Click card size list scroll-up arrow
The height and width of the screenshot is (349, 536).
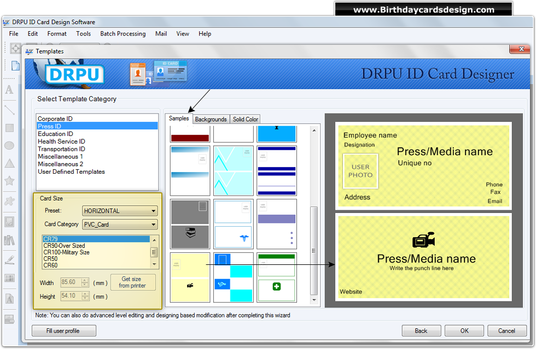[154, 240]
